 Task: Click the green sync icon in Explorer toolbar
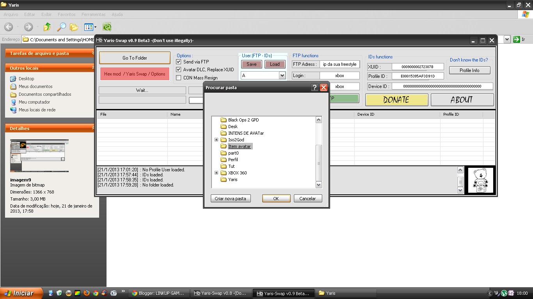click(x=107, y=27)
